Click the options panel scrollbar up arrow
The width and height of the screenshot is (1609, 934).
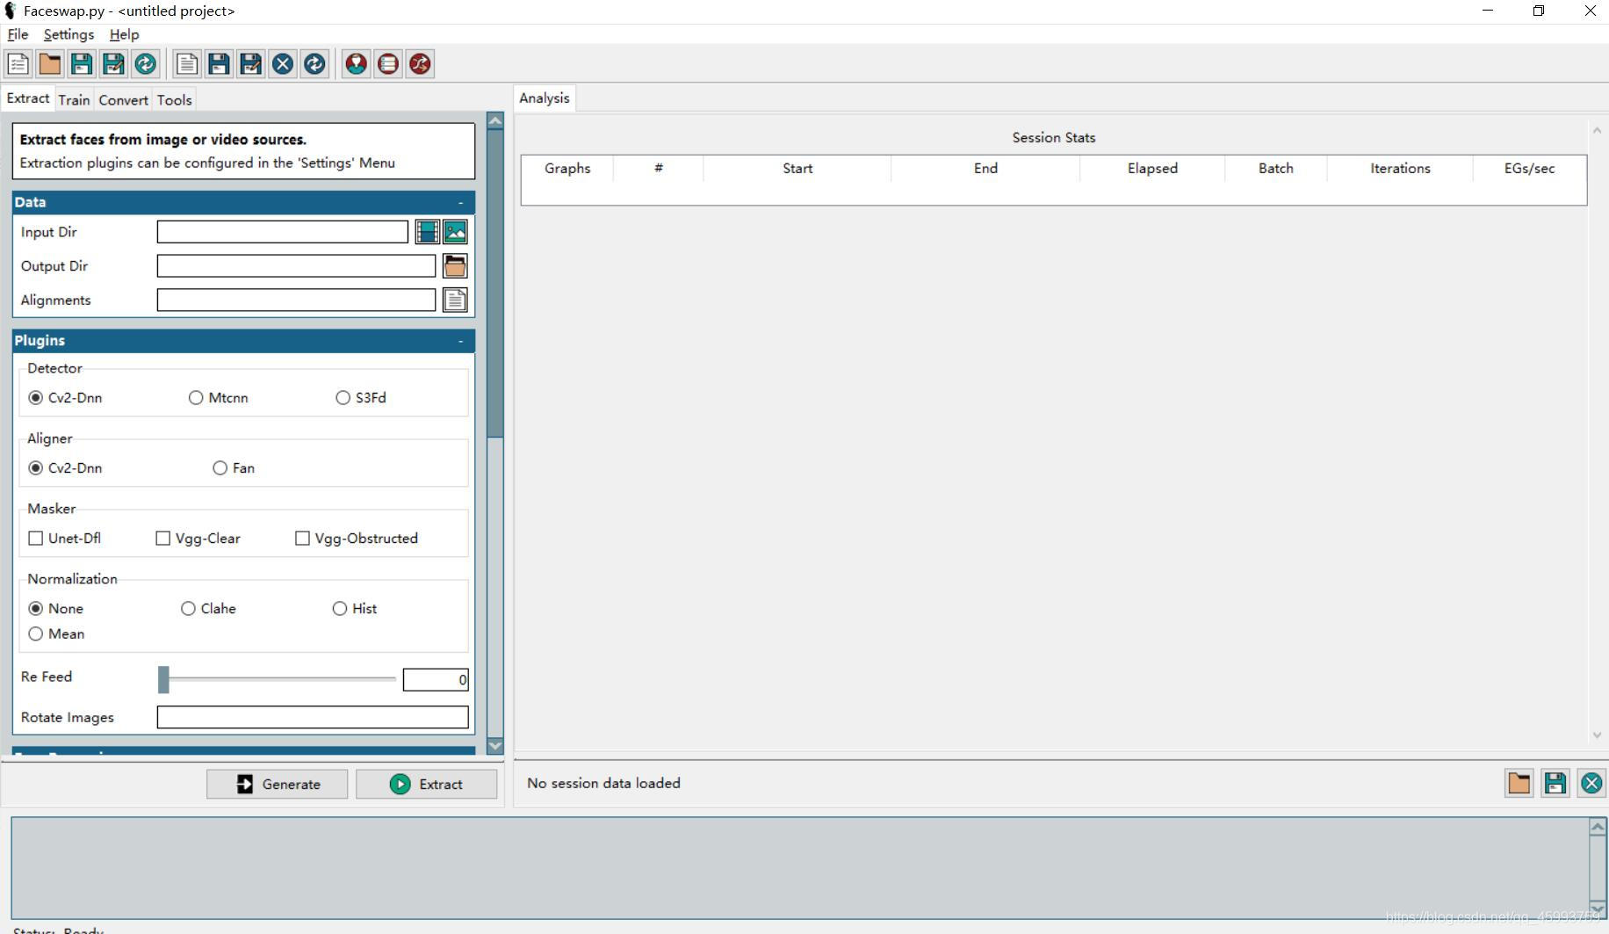495,121
